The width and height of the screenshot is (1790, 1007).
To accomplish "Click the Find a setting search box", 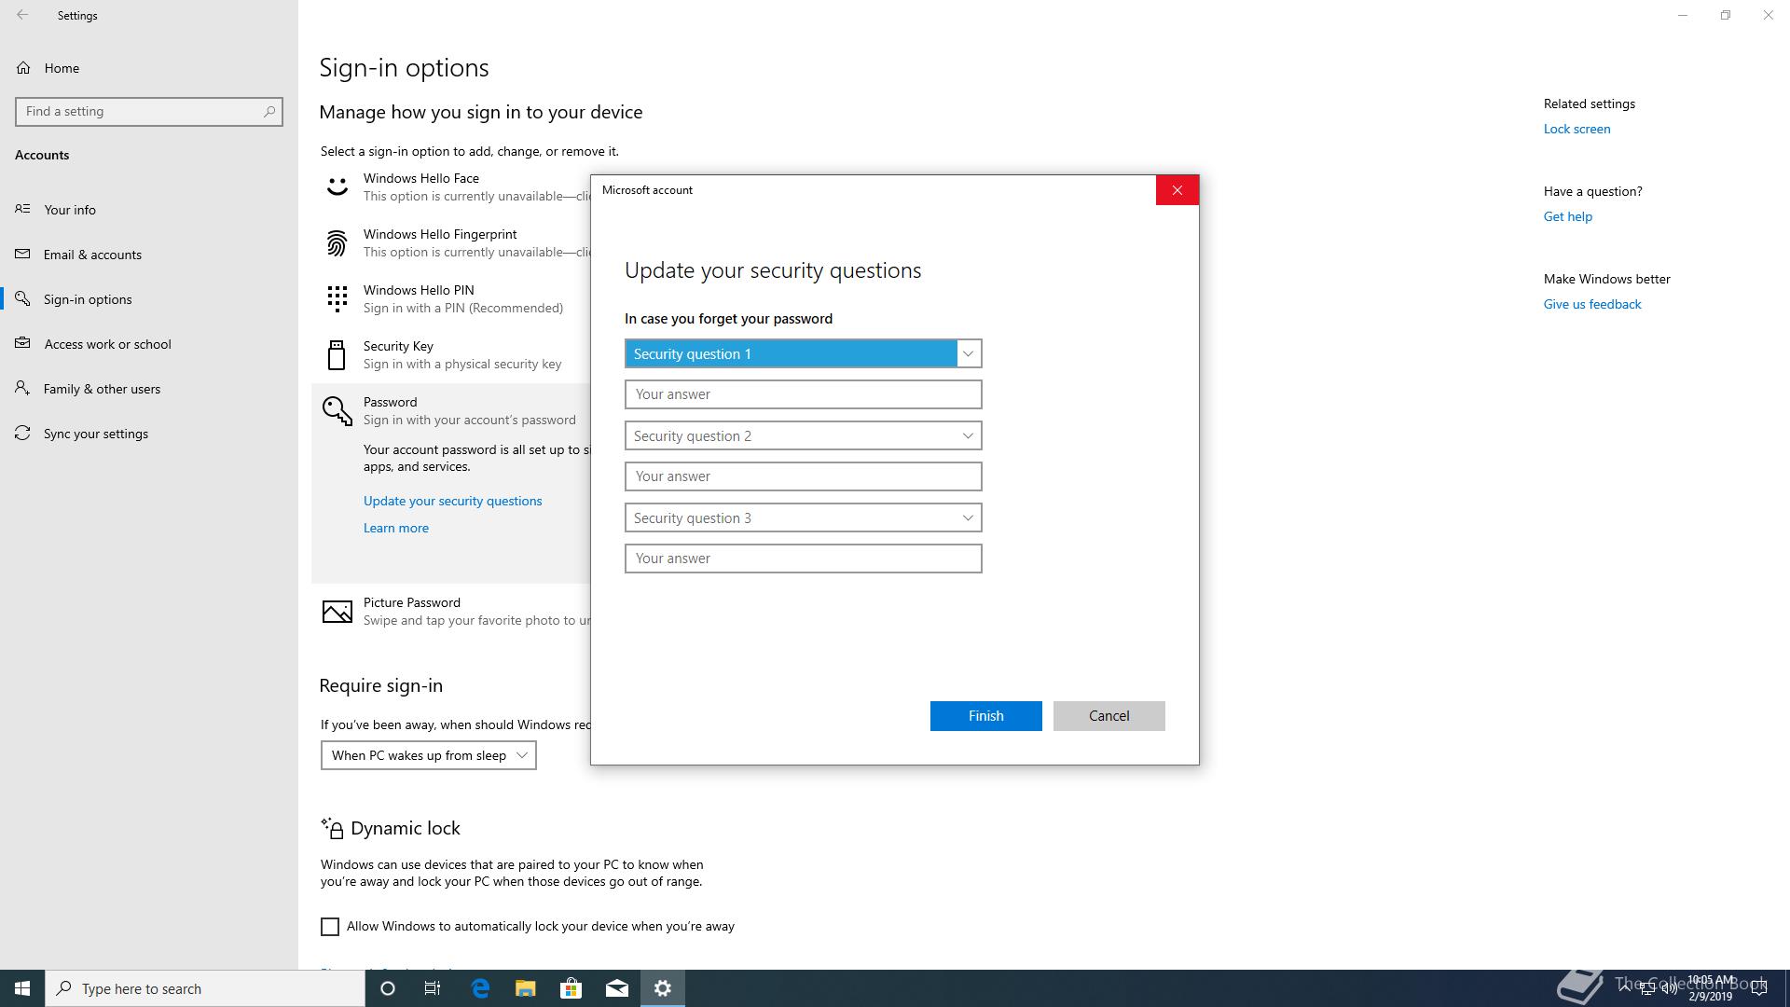I will click(149, 111).
